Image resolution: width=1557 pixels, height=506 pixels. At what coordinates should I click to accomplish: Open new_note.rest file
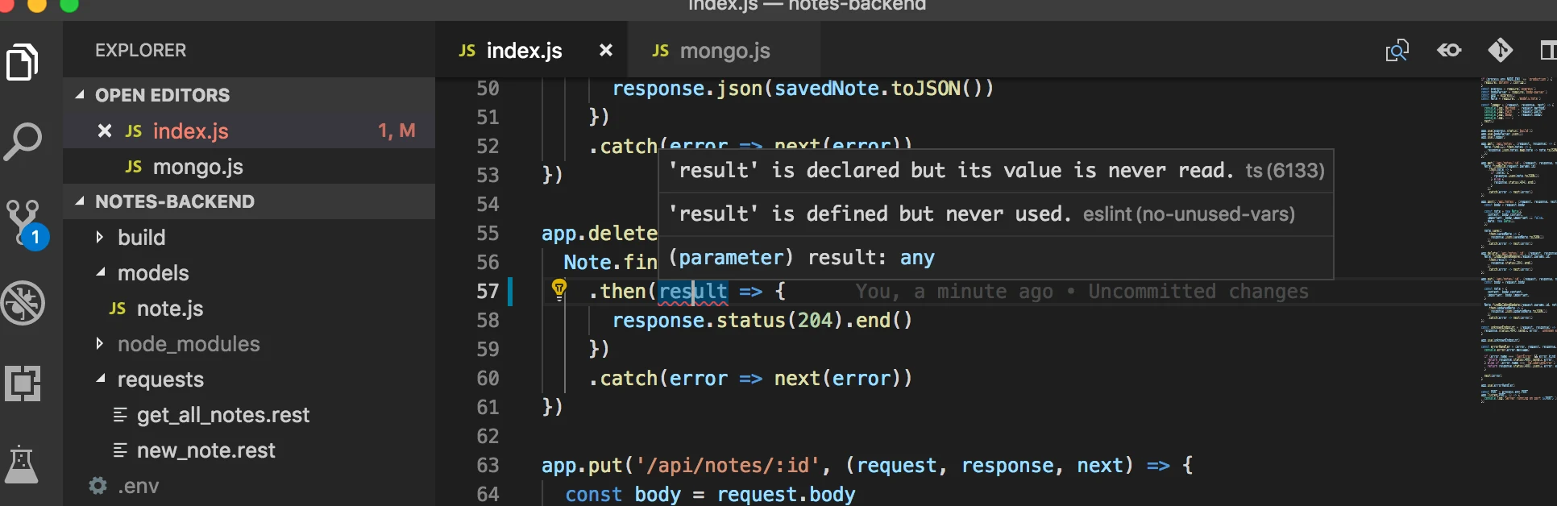pos(249,450)
